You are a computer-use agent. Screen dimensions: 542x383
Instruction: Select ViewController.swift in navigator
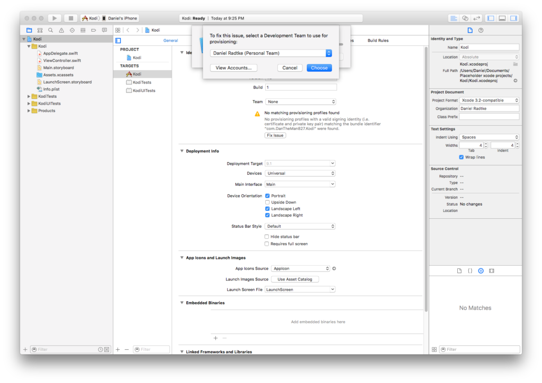(x=62, y=60)
